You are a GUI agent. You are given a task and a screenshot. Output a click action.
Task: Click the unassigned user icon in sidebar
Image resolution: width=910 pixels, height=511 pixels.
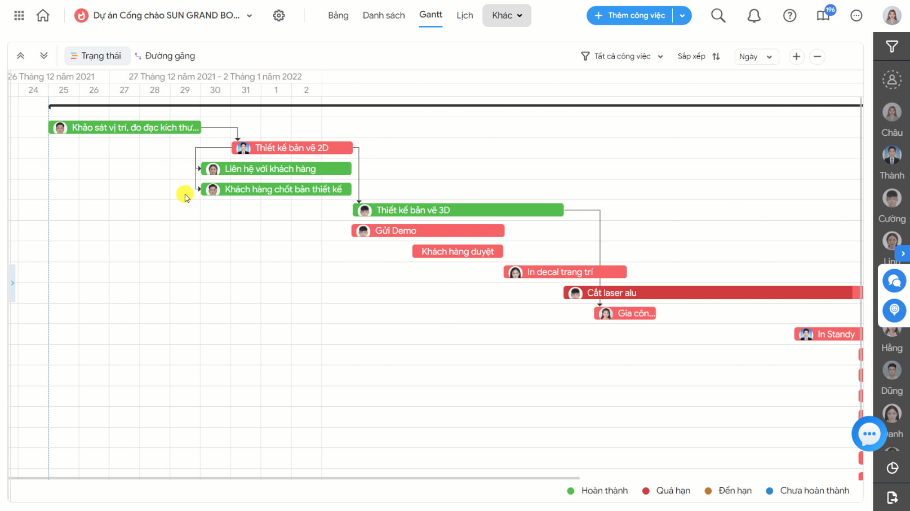[892, 80]
